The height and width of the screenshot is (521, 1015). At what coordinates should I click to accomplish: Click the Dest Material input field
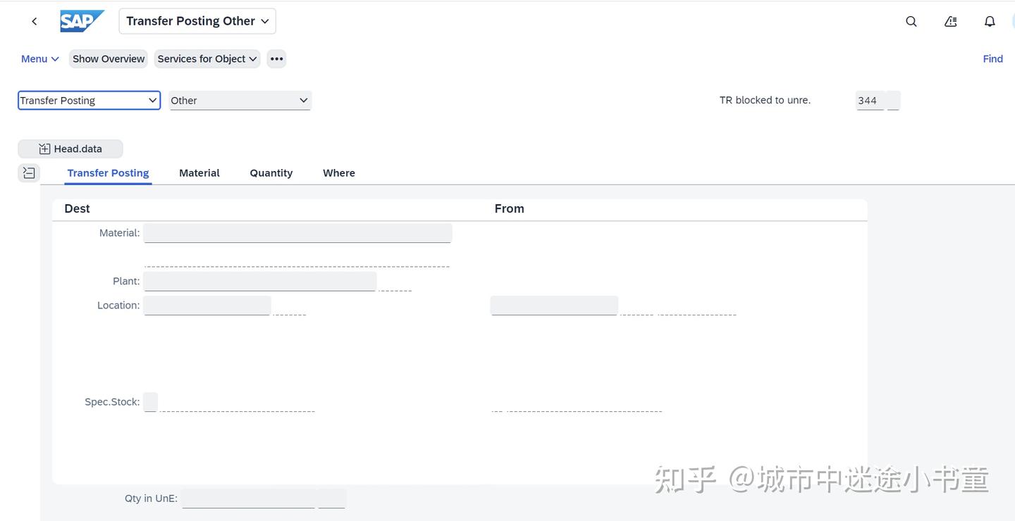296,232
